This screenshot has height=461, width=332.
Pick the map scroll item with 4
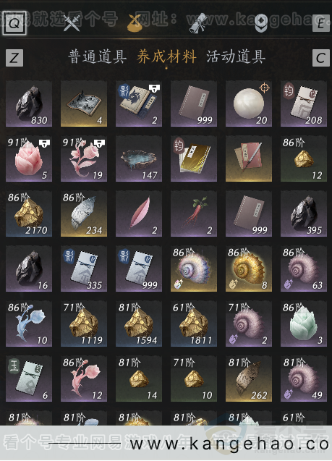point(84,103)
